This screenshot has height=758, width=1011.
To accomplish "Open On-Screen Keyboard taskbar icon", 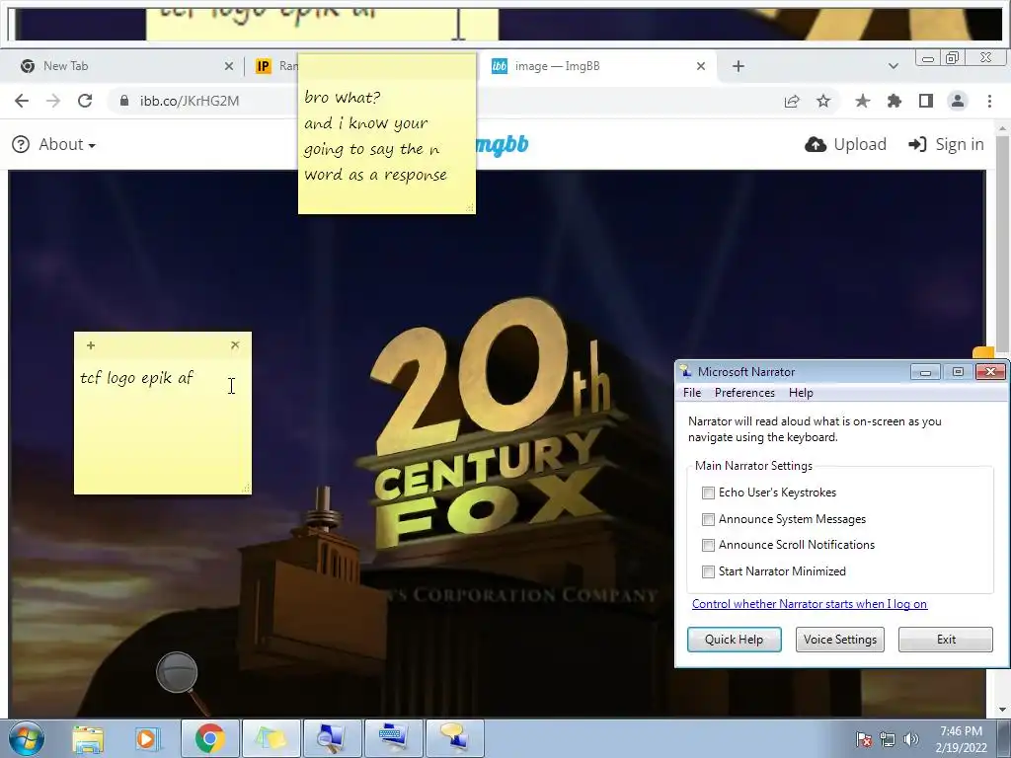I will (x=393, y=738).
